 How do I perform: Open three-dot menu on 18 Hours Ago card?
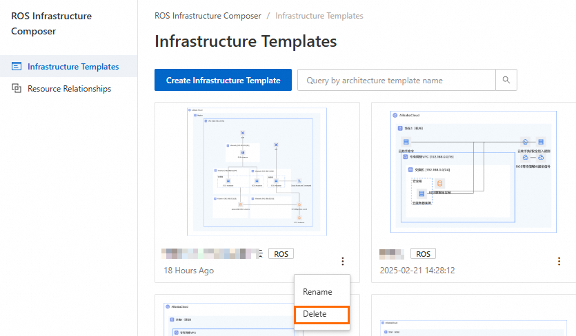342,262
